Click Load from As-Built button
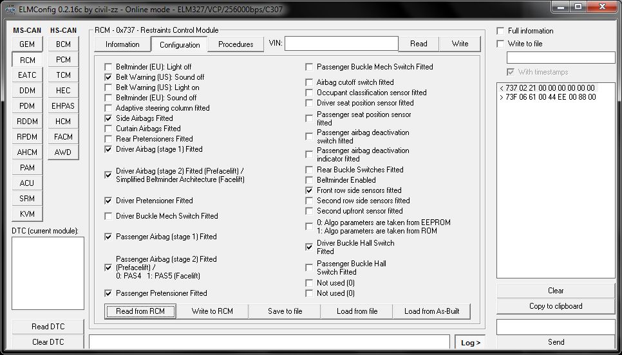Image resolution: width=622 pixels, height=355 pixels. (x=431, y=311)
